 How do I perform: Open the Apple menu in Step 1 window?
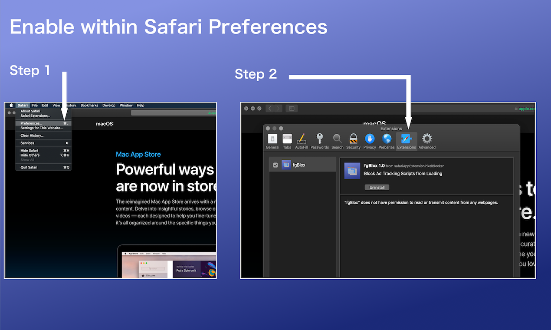[11, 105]
